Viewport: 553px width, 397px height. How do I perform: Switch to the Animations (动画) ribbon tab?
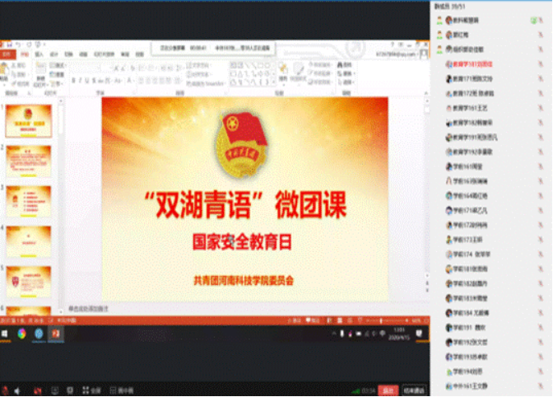click(83, 54)
